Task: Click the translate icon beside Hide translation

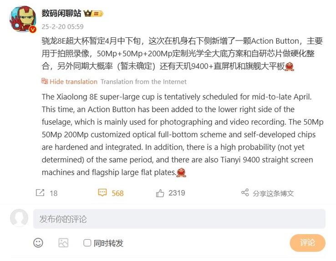Action: 45,81
